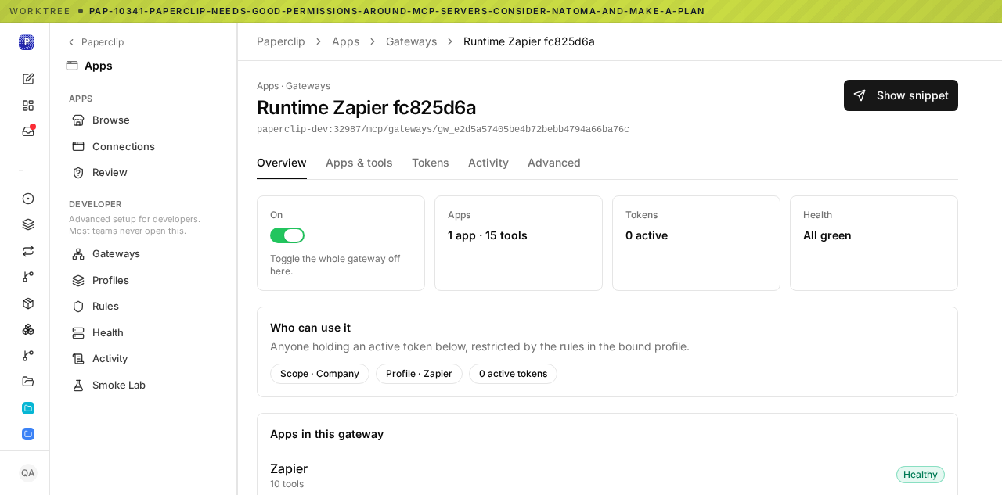Click the Show snippet button
This screenshot has width=1002, height=495.
point(901,95)
